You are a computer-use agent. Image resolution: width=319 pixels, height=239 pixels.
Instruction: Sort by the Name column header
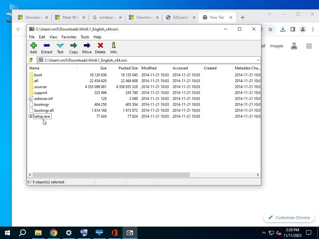52,68
